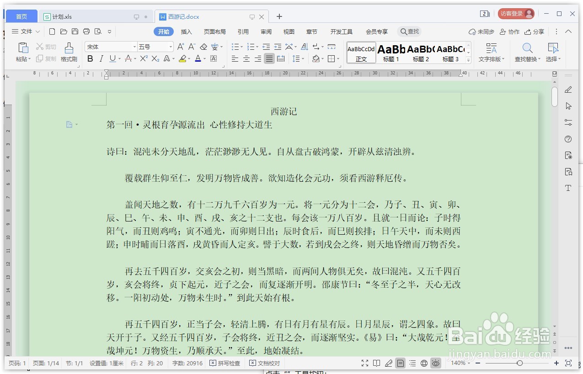Switch to outline view icon in status bar
Viewport: 583px width, 374px height.
(412, 363)
